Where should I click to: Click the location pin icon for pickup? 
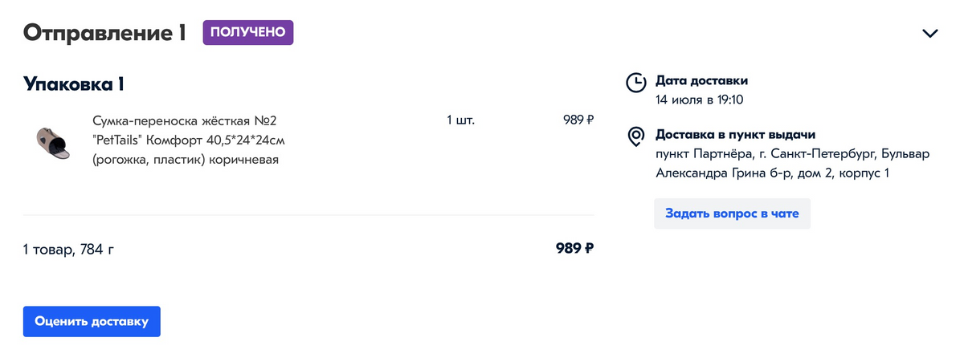[635, 136]
